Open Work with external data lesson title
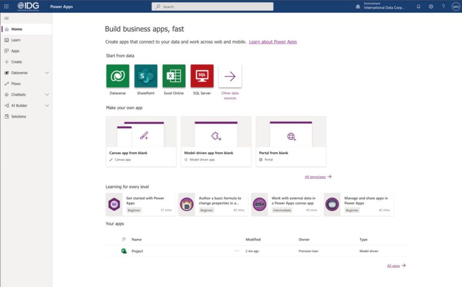Image resolution: width=462 pixels, height=287 pixels. tap(293, 200)
